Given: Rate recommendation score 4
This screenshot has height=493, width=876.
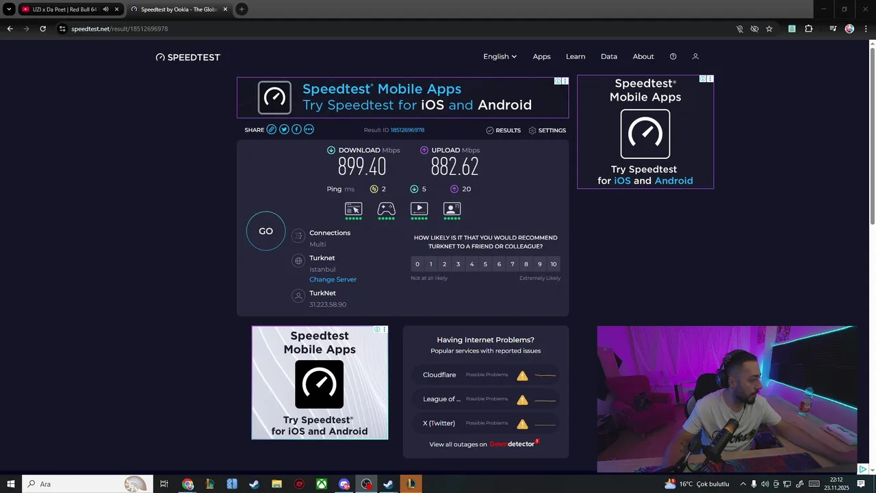Looking at the screenshot, I should [x=472, y=264].
